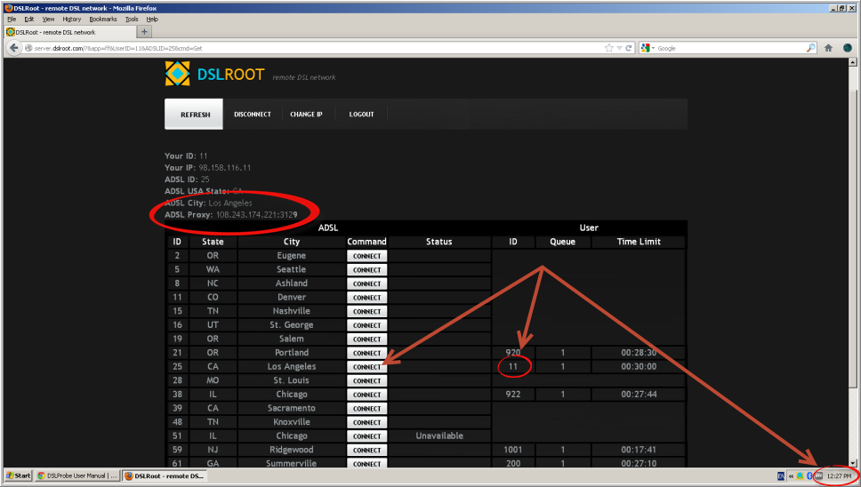The width and height of the screenshot is (861, 487).
Task: Click the EN language indicator in taskbar
Action: 781,476
